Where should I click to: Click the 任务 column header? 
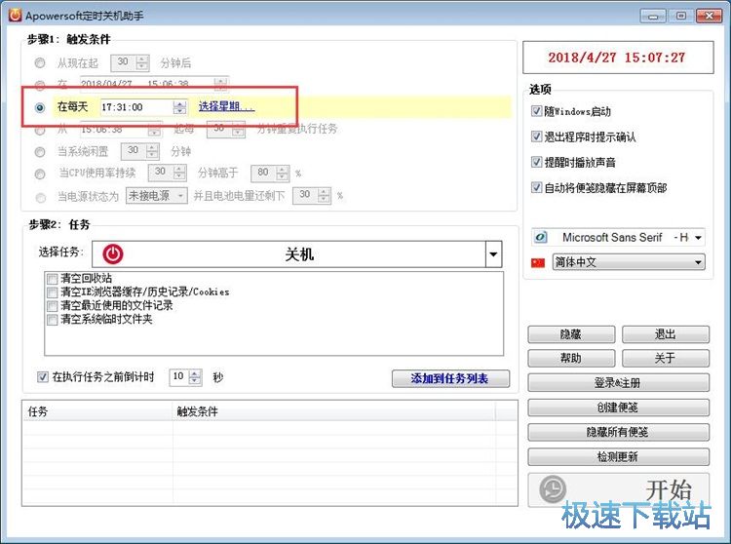point(97,411)
